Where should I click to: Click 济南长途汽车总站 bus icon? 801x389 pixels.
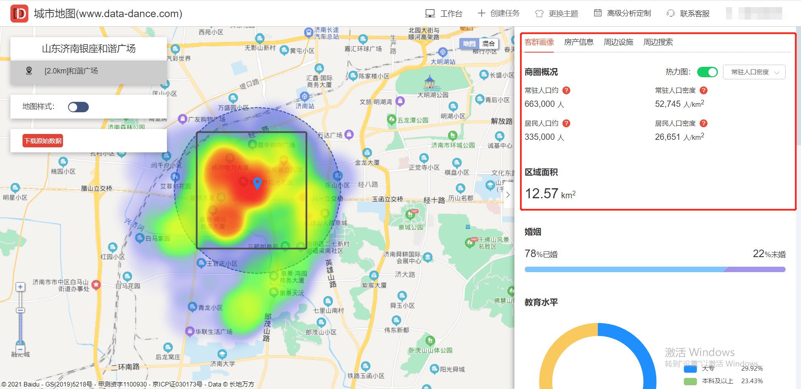pyautogui.click(x=308, y=33)
